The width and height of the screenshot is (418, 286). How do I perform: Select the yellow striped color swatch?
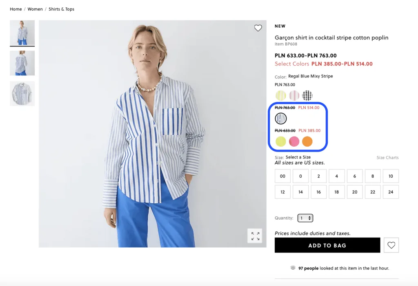280,95
